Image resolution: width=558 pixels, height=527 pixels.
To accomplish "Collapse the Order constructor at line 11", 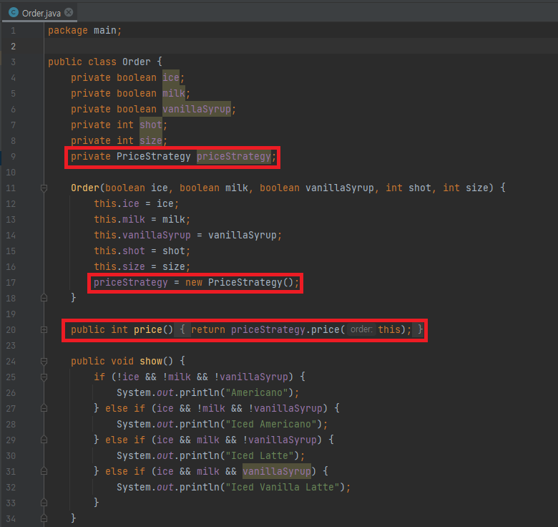I will click(44, 188).
